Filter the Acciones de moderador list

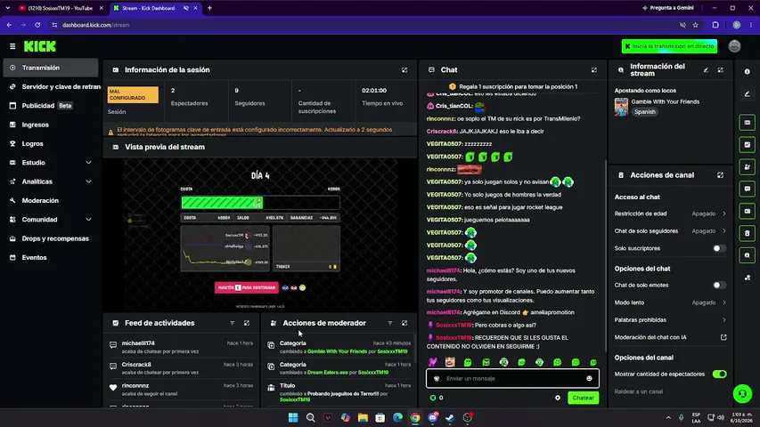(389, 323)
